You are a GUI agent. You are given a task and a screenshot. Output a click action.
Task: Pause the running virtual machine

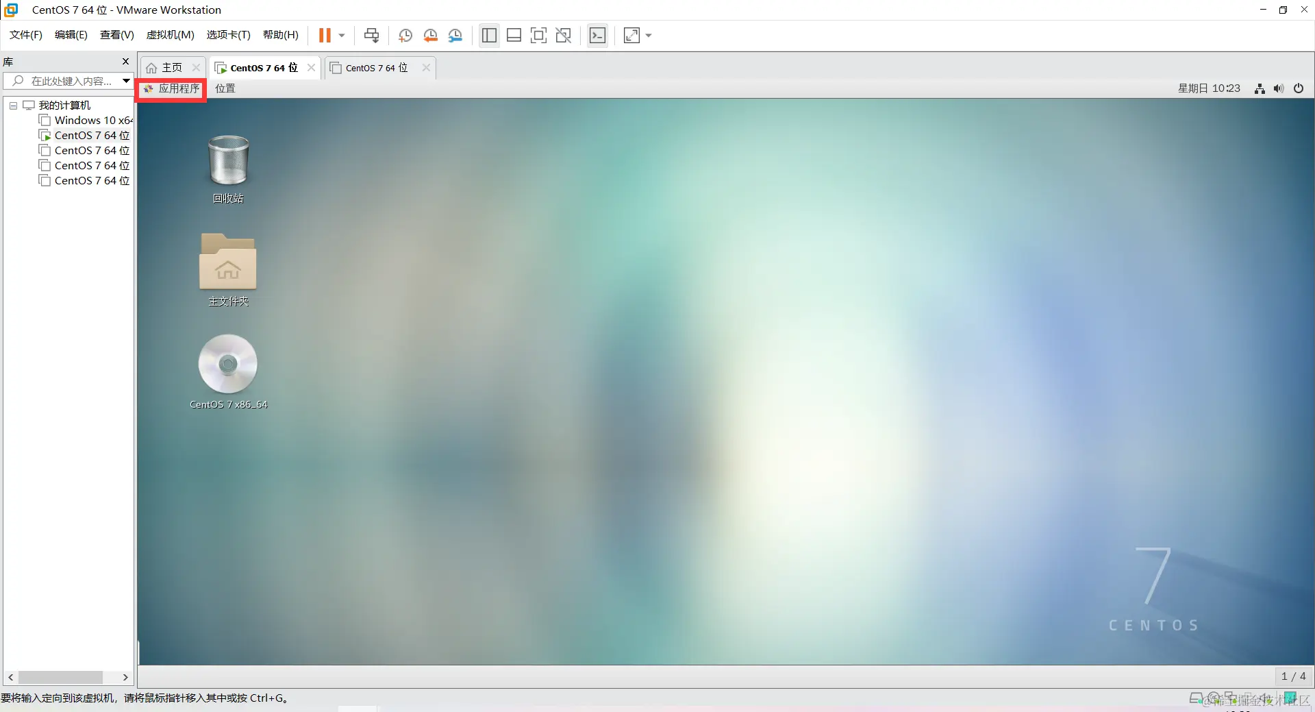(325, 35)
